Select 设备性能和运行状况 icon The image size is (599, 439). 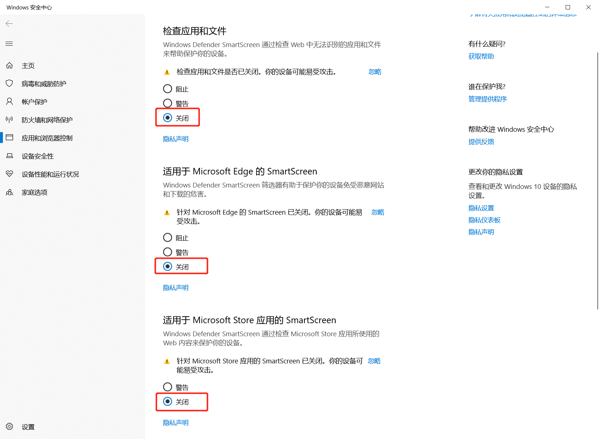(9, 174)
